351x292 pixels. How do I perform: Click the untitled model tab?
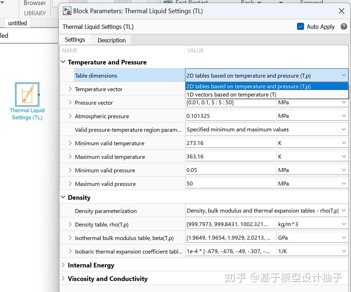tap(17, 23)
